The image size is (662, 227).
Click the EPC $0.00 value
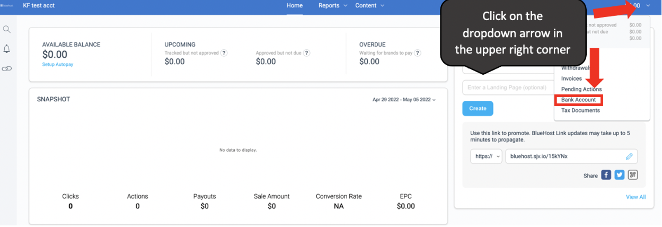tap(406, 206)
